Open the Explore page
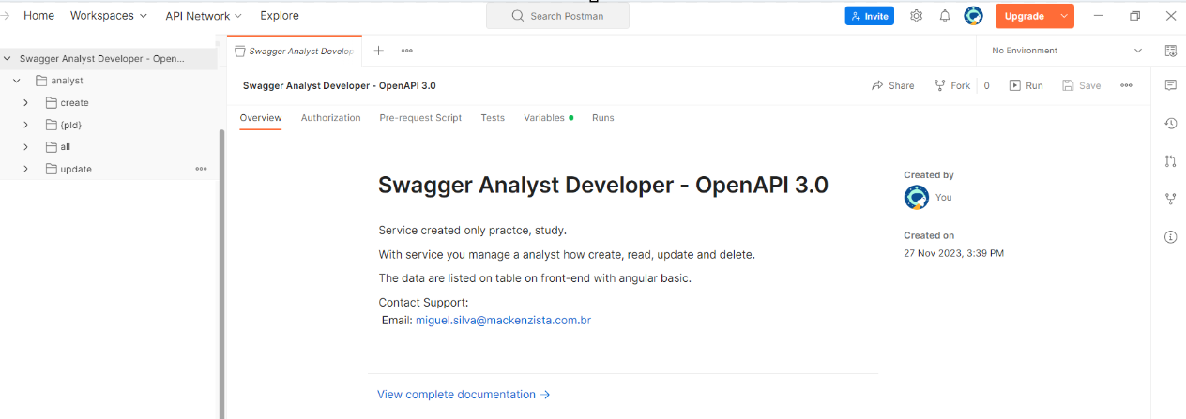Screen dimensions: 1186x419 pyautogui.click(x=280, y=16)
